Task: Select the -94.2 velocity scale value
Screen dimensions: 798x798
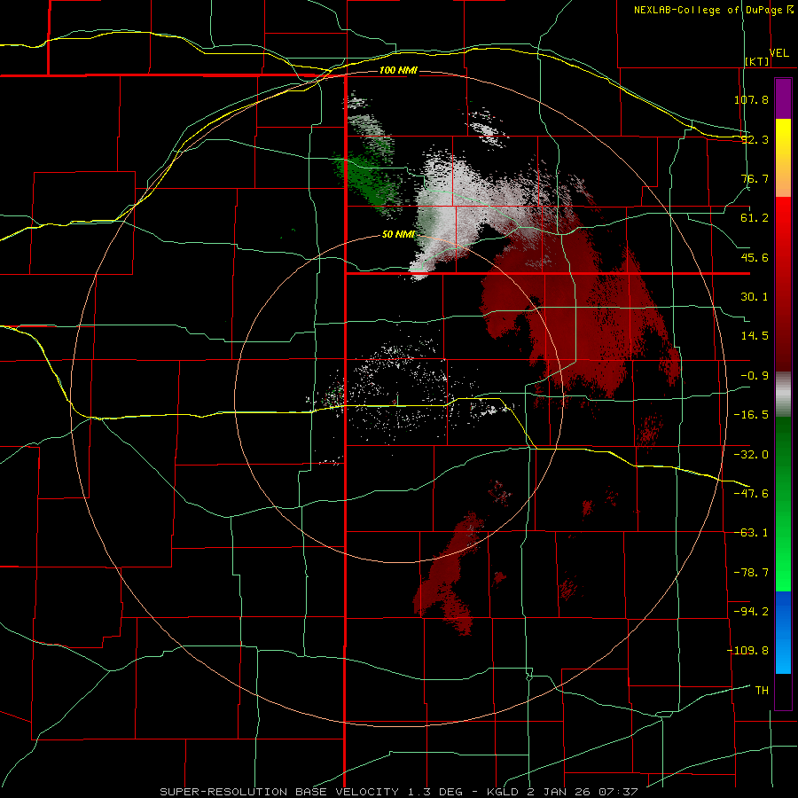Action: [751, 611]
